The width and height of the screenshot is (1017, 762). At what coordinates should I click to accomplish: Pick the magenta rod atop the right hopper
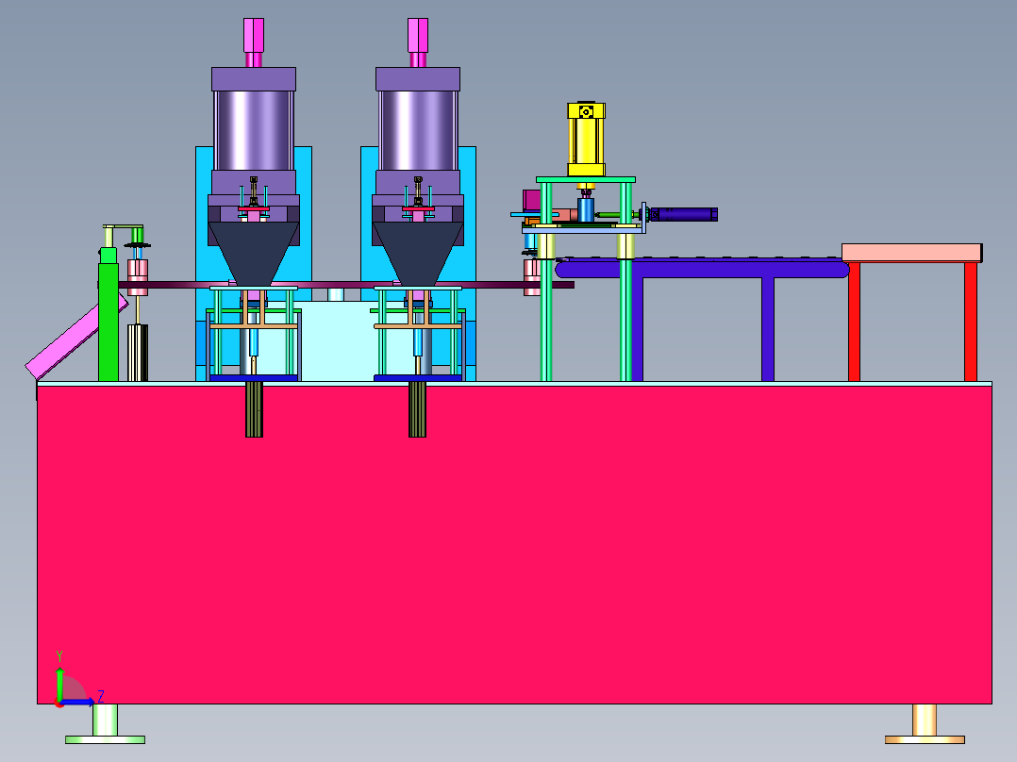418,42
